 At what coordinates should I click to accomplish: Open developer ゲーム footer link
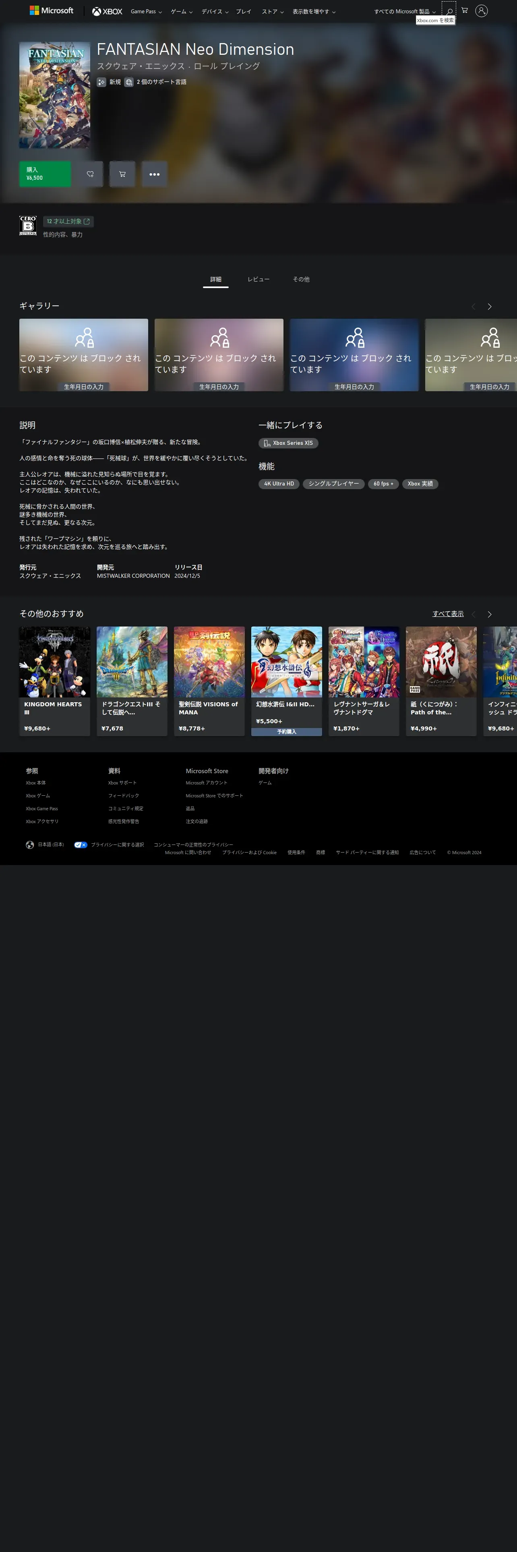(265, 783)
